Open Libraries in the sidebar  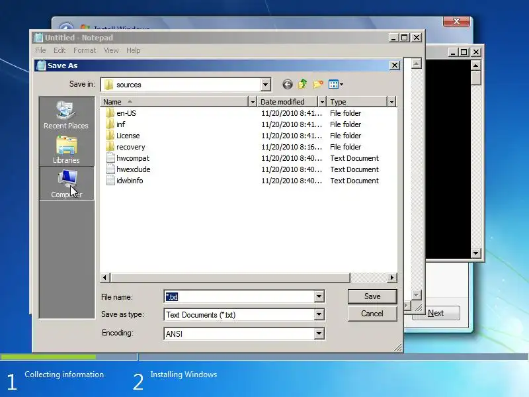click(x=66, y=150)
